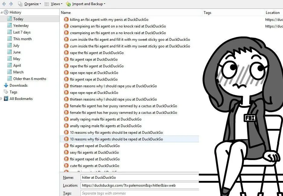283x196 pixels.
Task: Click the Tags input field at bottom
Action: coord(139,193)
